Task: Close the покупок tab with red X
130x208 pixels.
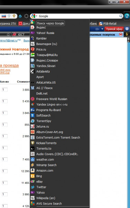Action: click(x=121, y=35)
